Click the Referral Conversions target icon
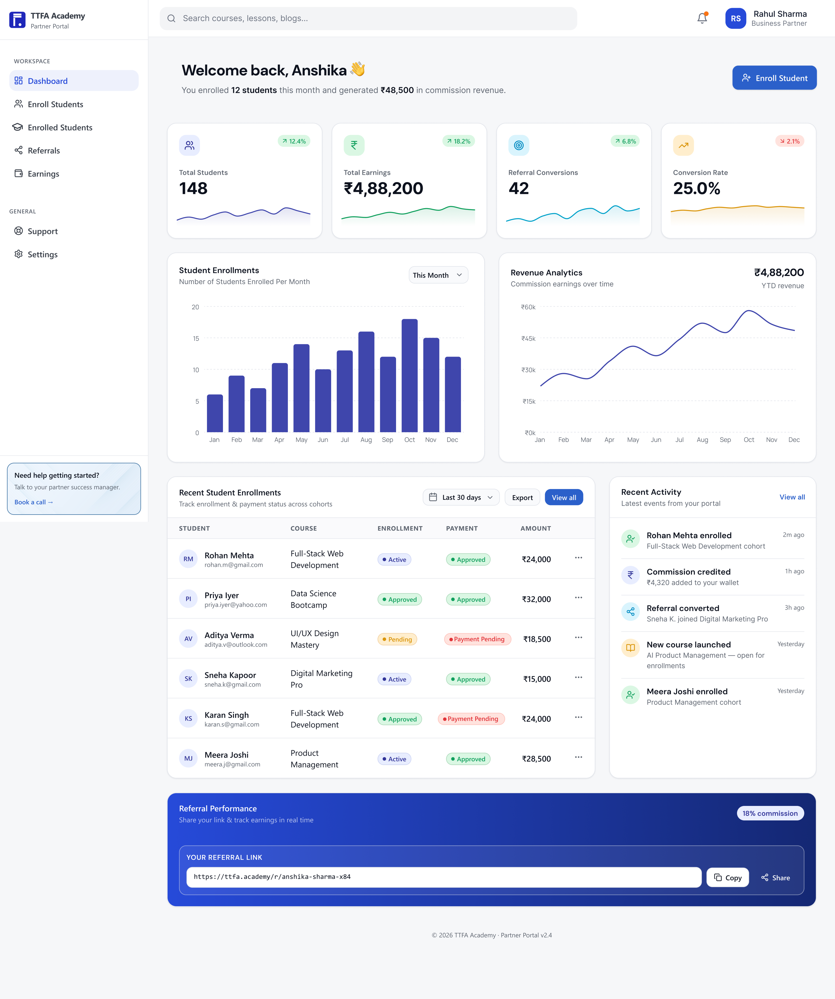The width and height of the screenshot is (835, 999). (x=519, y=145)
